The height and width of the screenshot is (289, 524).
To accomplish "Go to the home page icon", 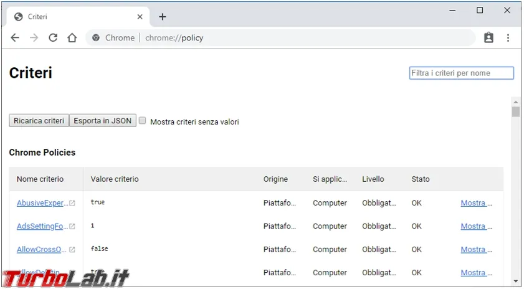I will [72, 38].
